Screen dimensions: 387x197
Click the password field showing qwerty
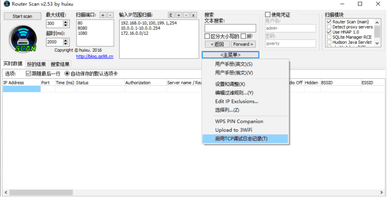coord(290,44)
